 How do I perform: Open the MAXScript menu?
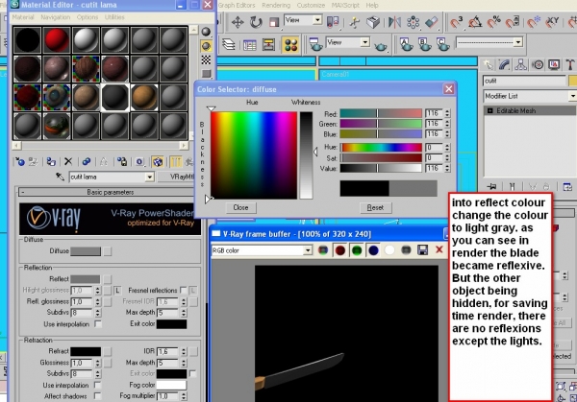[346, 5]
